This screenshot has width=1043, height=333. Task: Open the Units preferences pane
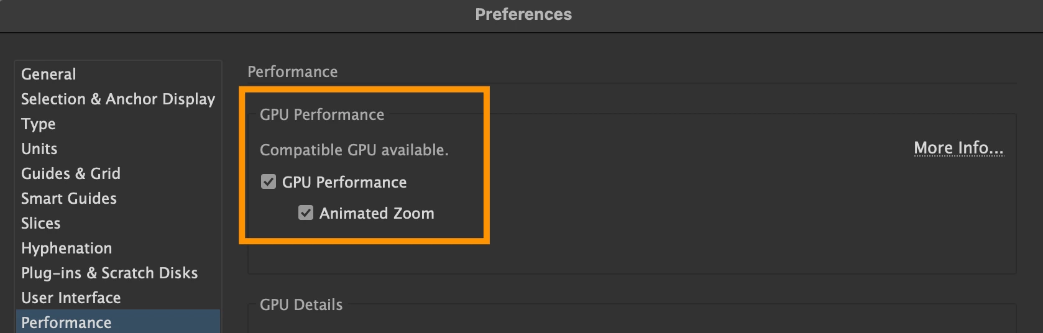pyautogui.click(x=39, y=148)
